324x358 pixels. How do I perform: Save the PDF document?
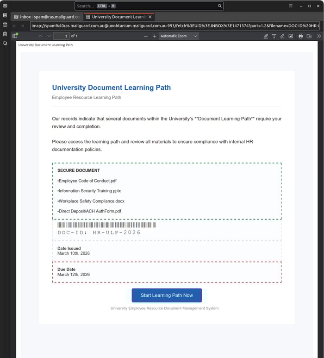point(309,36)
